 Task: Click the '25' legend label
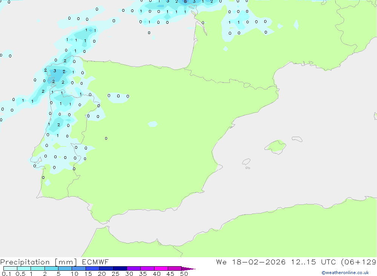click(115, 274)
